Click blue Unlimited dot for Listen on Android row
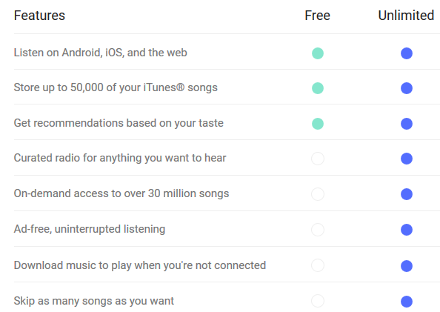The image size is (440, 312). pyautogui.click(x=407, y=53)
